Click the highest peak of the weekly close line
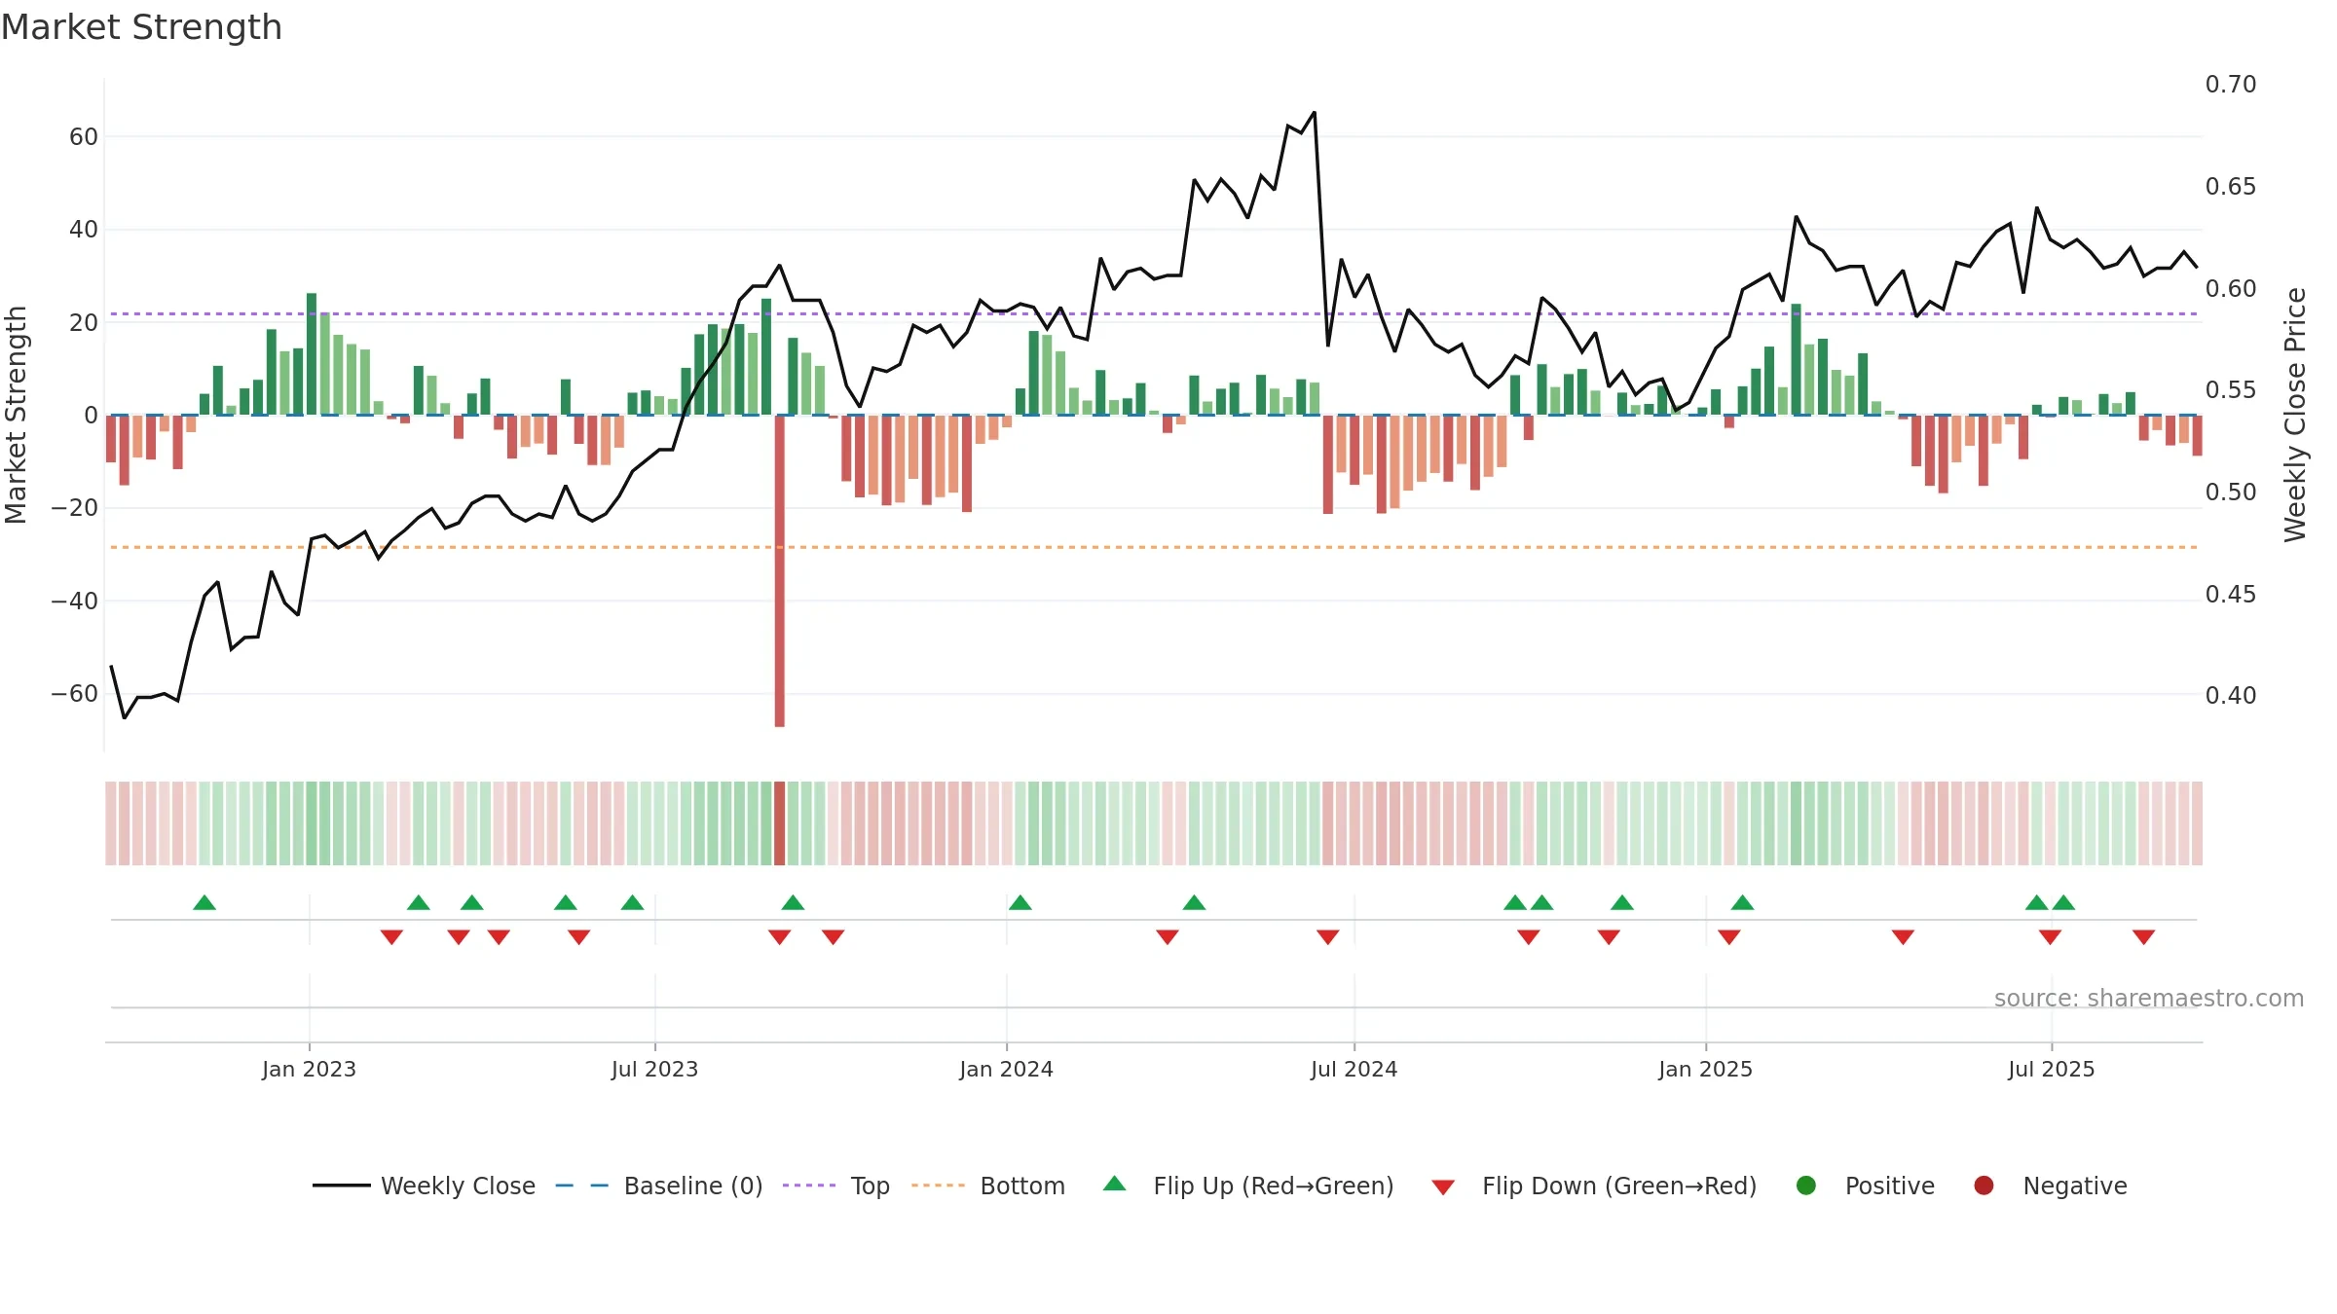The image size is (2337, 1314). (1315, 113)
